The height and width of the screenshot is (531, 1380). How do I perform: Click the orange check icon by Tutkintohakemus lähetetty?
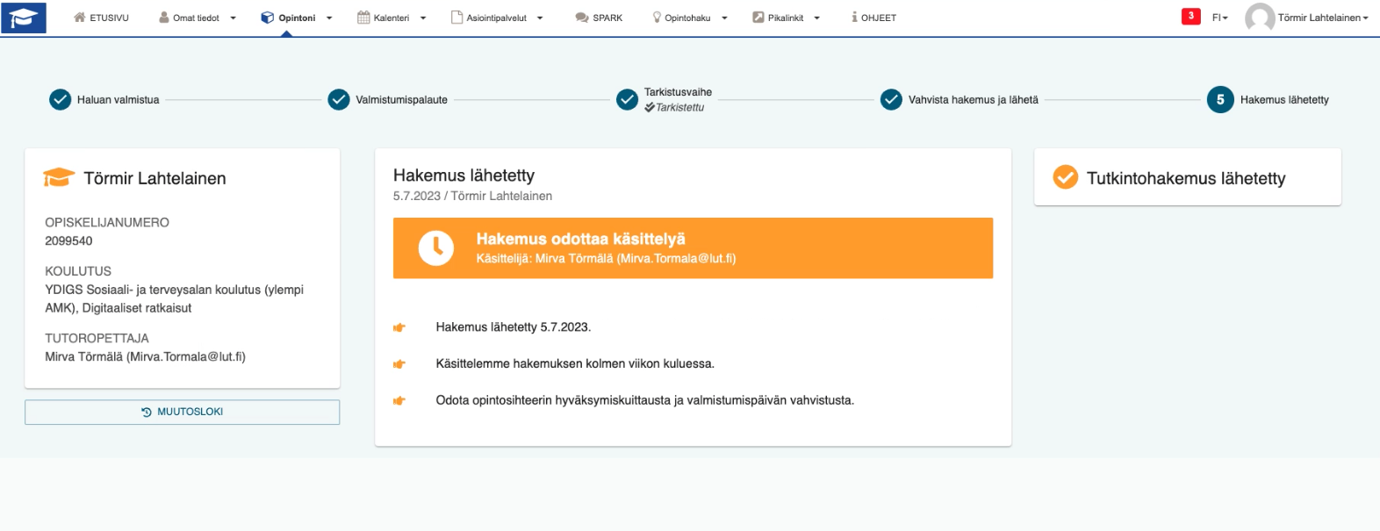1065,177
